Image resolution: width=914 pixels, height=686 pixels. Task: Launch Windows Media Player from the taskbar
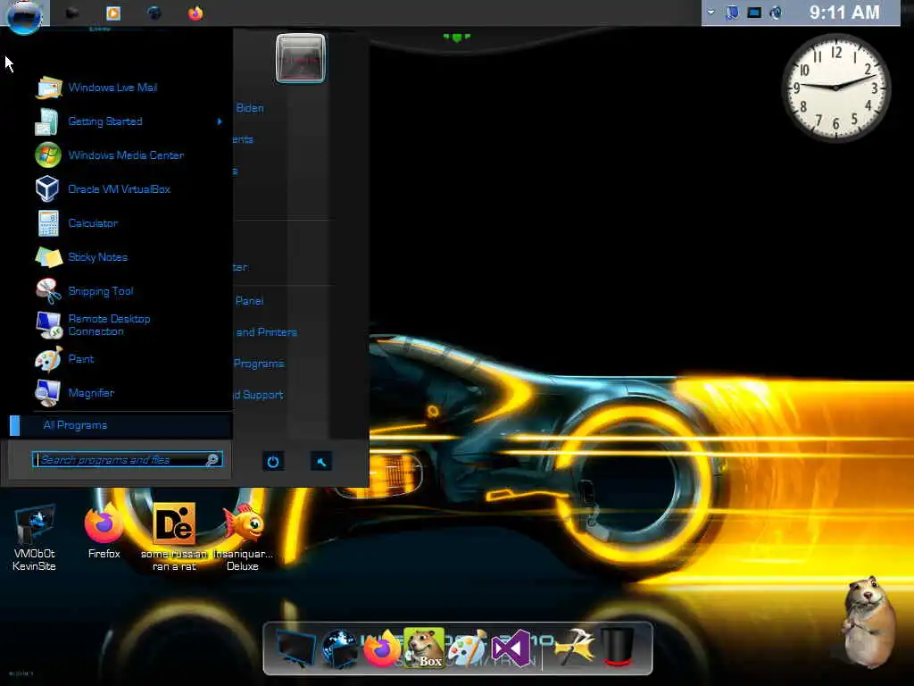click(x=113, y=13)
